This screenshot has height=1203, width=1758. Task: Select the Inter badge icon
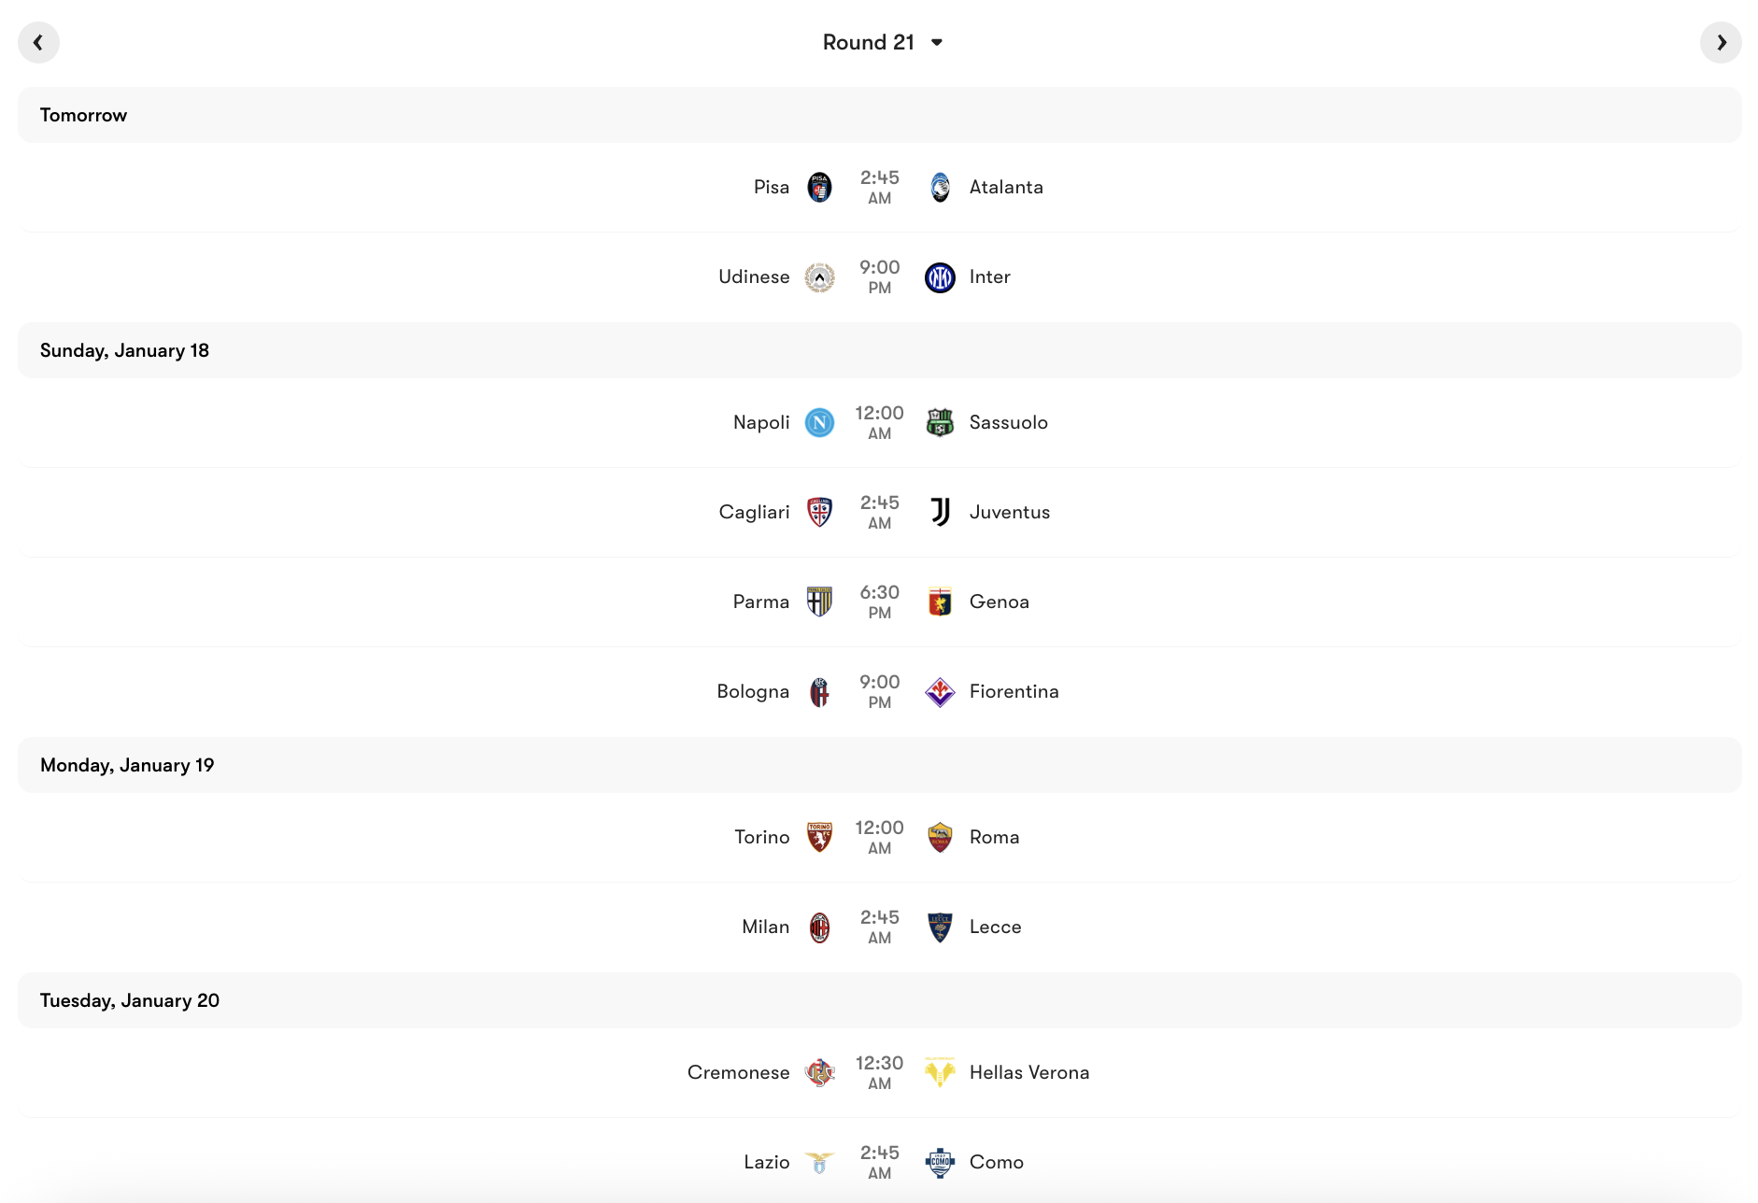click(x=939, y=276)
